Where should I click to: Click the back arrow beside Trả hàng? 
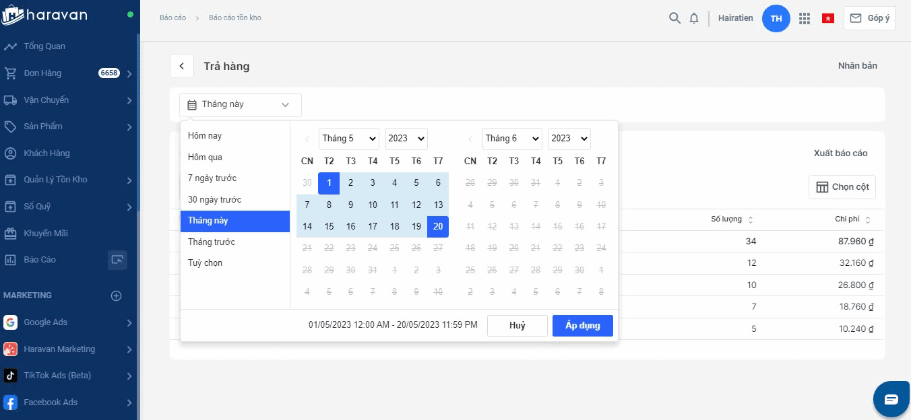click(x=182, y=66)
